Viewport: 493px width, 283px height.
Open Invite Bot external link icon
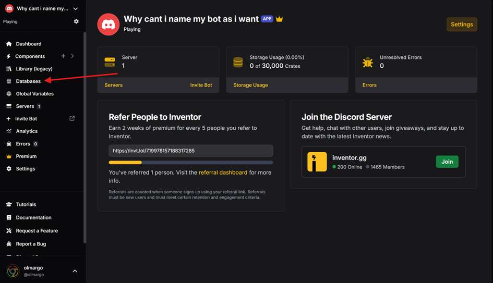[72, 118]
